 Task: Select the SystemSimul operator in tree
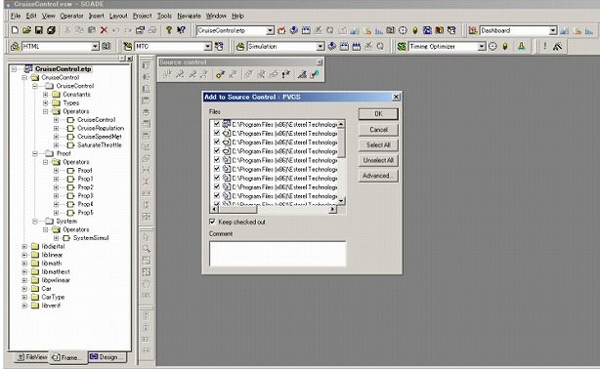(x=91, y=238)
